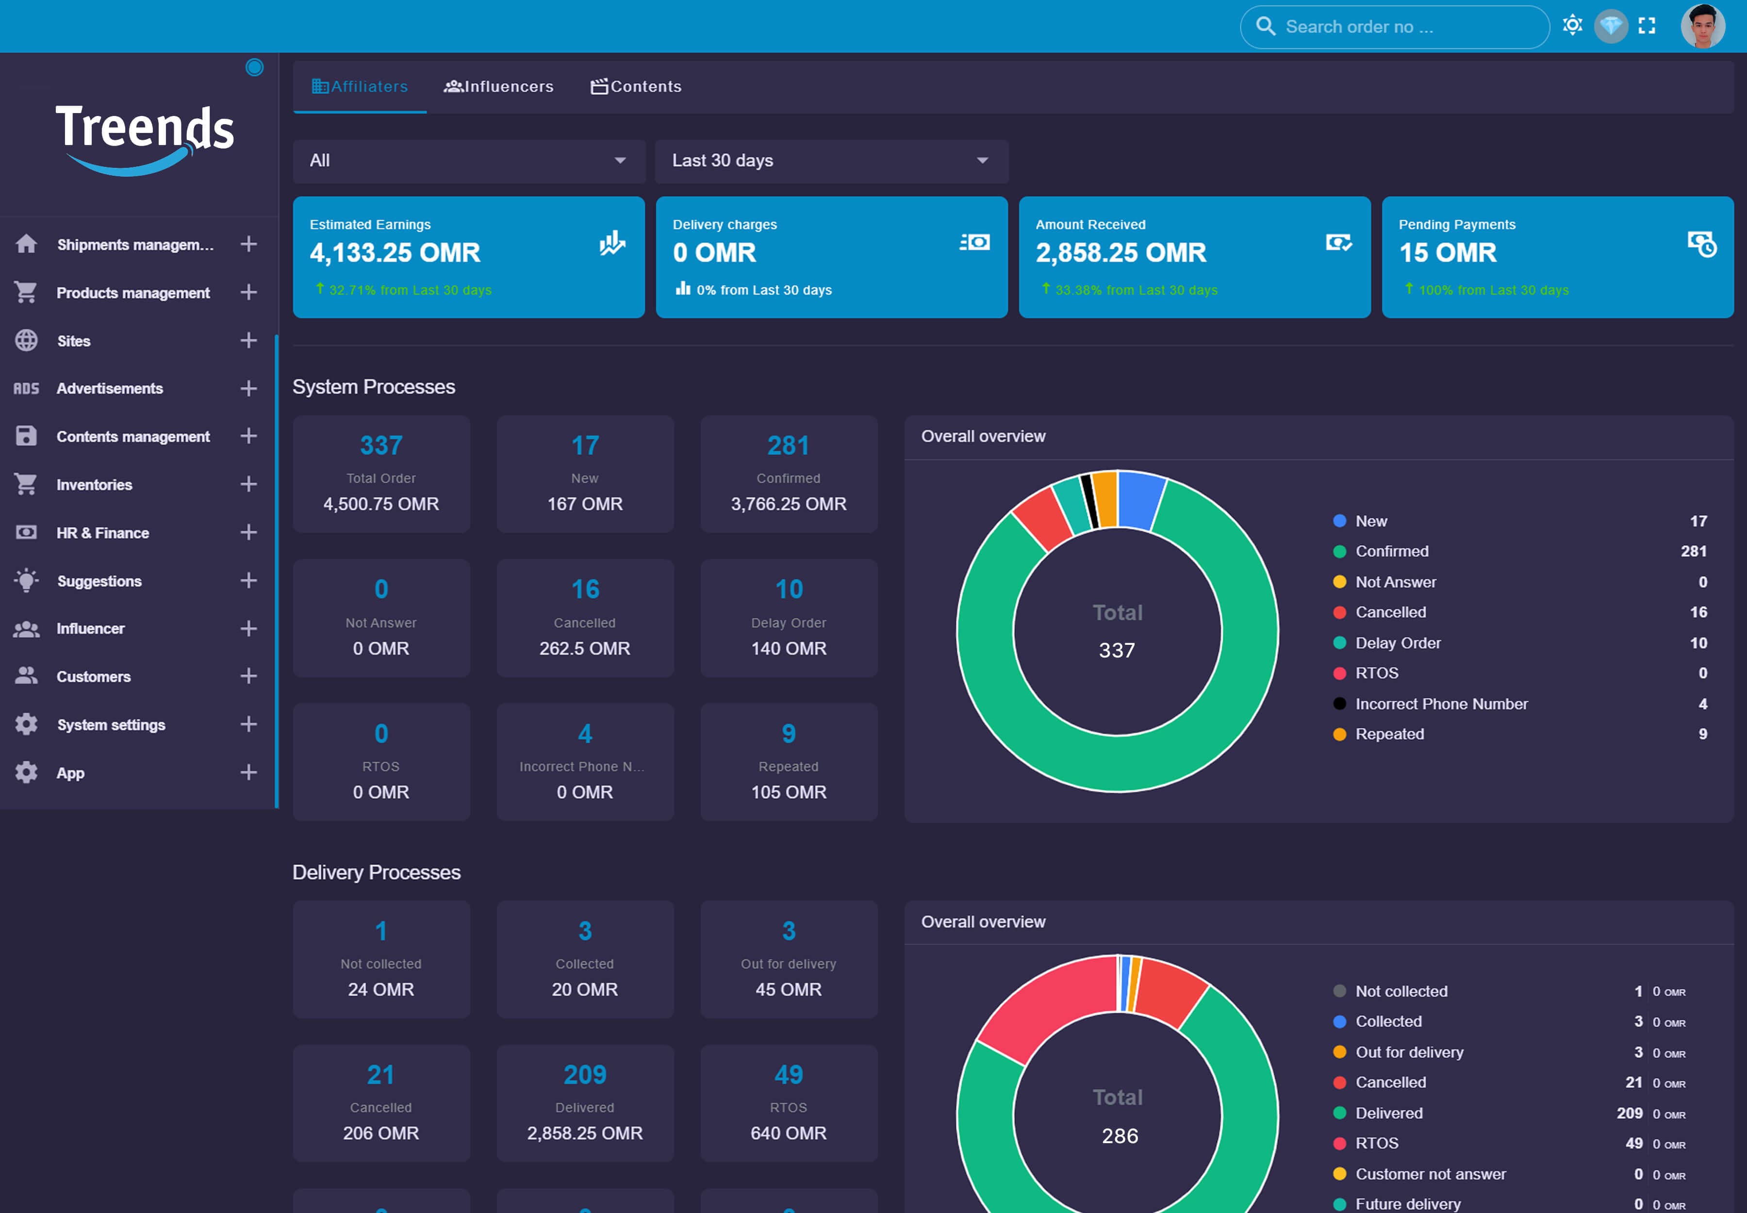Open the user profile avatar
The height and width of the screenshot is (1213, 1747).
point(1702,27)
